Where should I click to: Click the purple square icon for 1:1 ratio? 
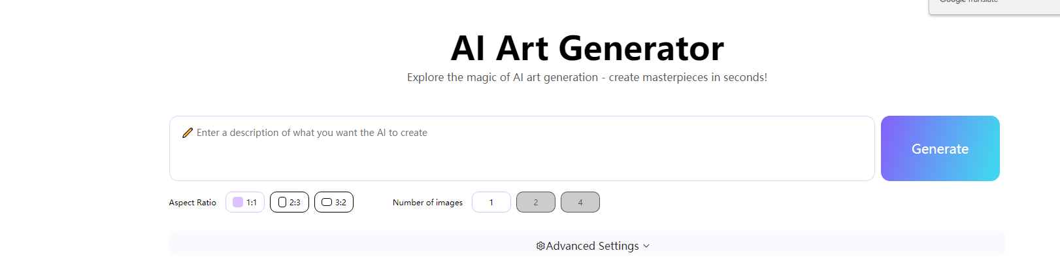coord(238,202)
